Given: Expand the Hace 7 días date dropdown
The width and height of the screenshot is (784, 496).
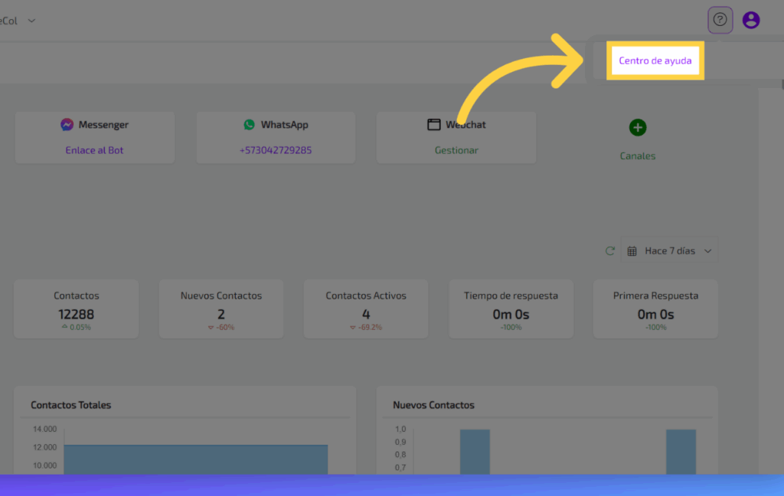Looking at the screenshot, I should 707,251.
